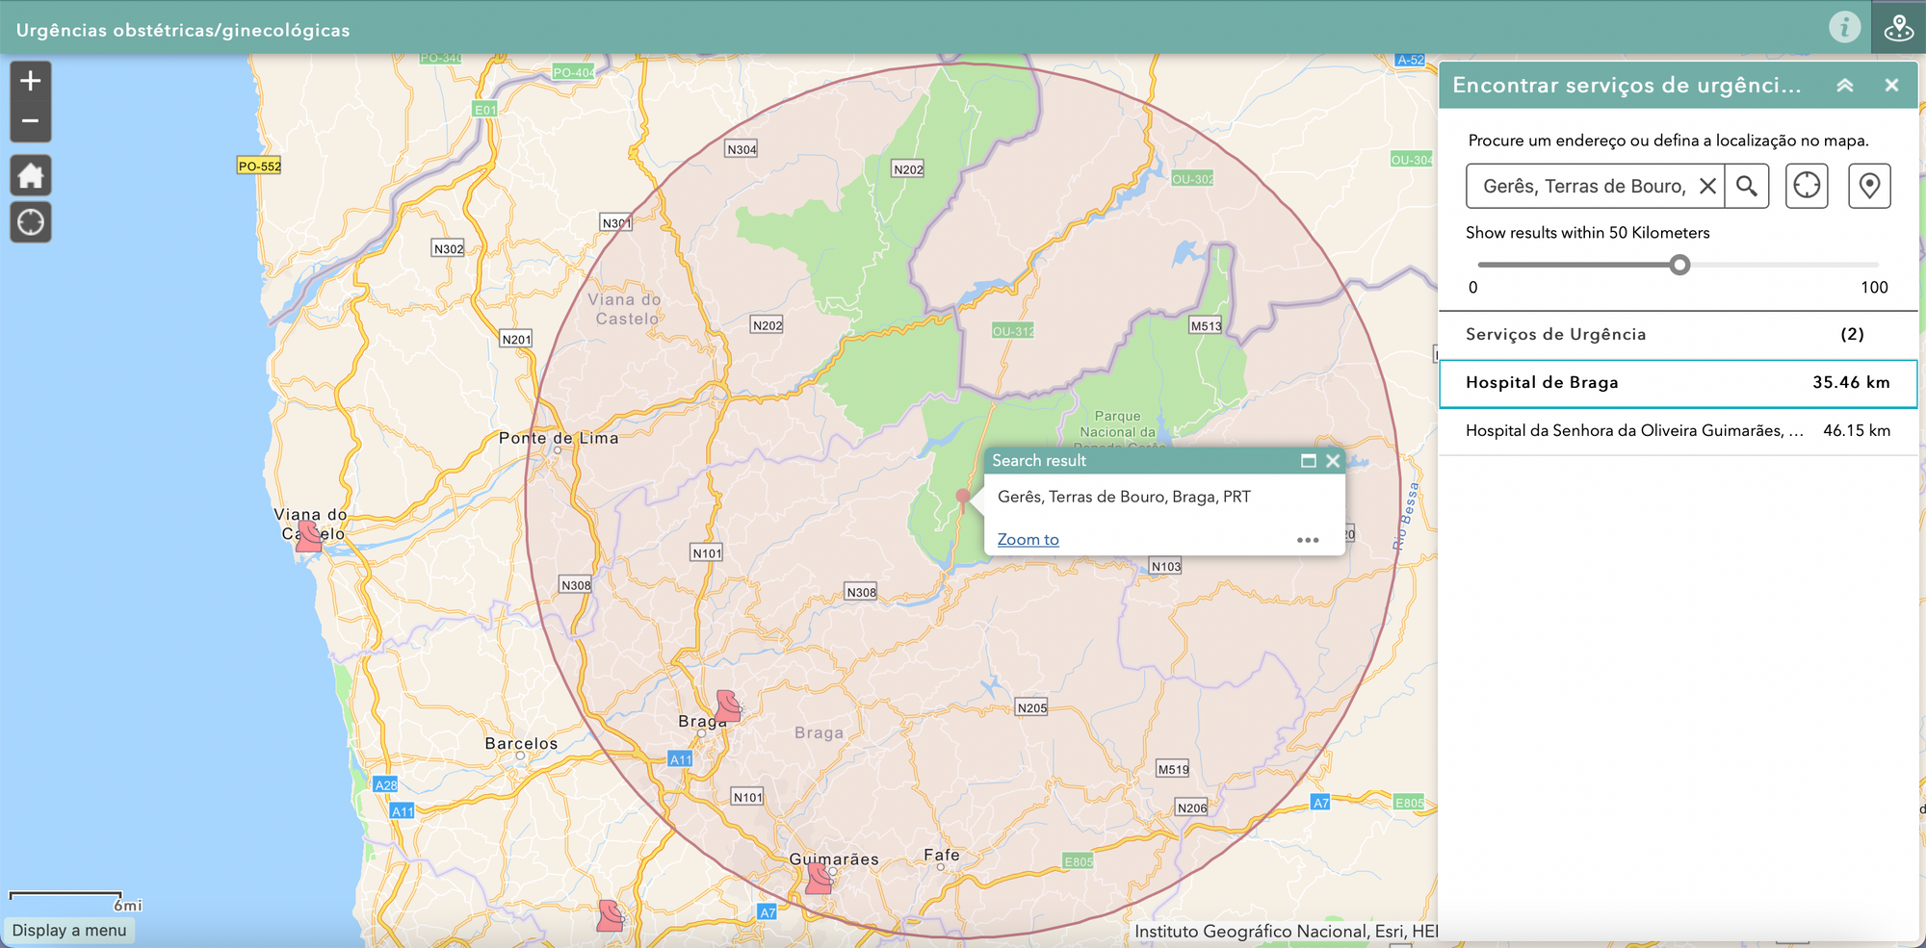Return to default map extent home
This screenshot has height=948, width=1926.
click(31, 176)
